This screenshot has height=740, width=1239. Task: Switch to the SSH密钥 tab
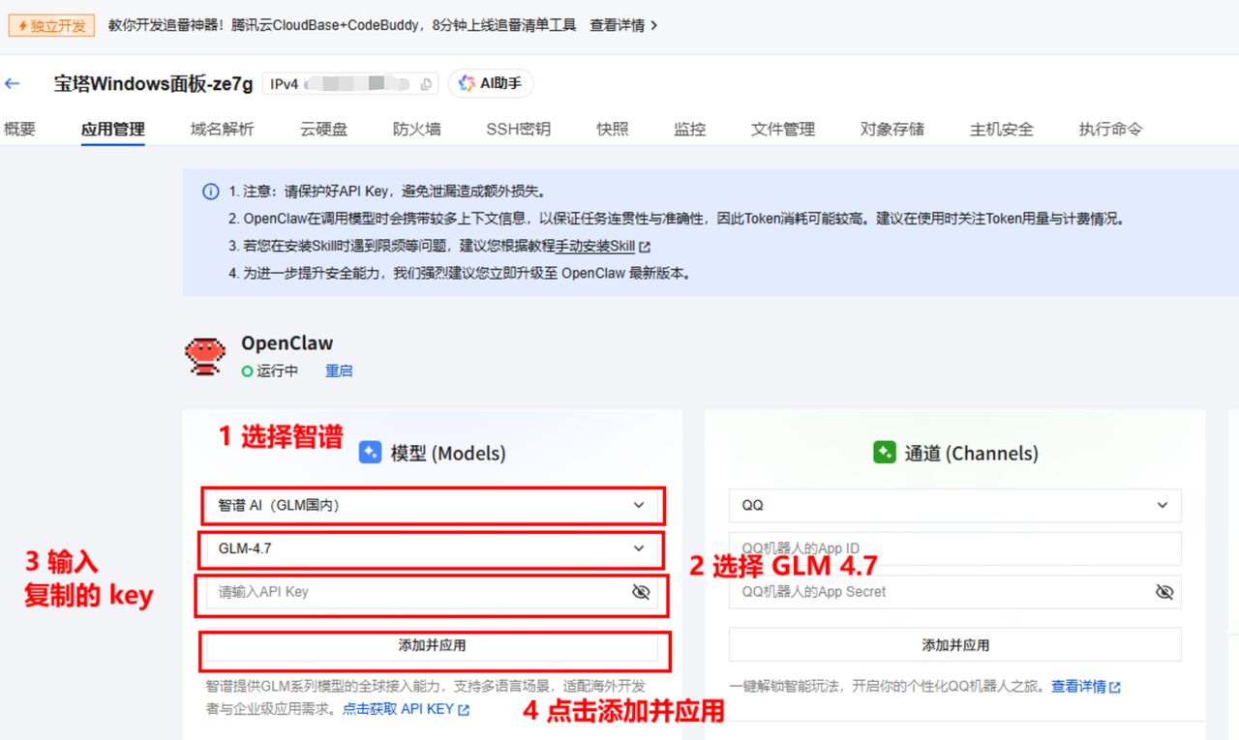(x=518, y=129)
